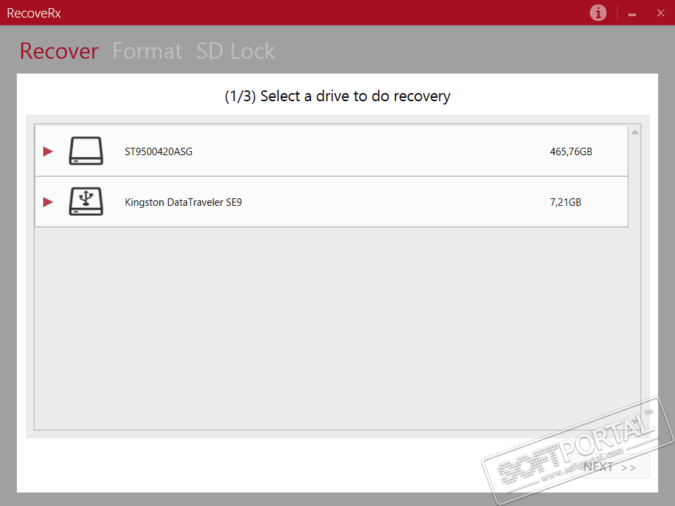
Task: Close the RecoveRx window
Action: (661, 13)
